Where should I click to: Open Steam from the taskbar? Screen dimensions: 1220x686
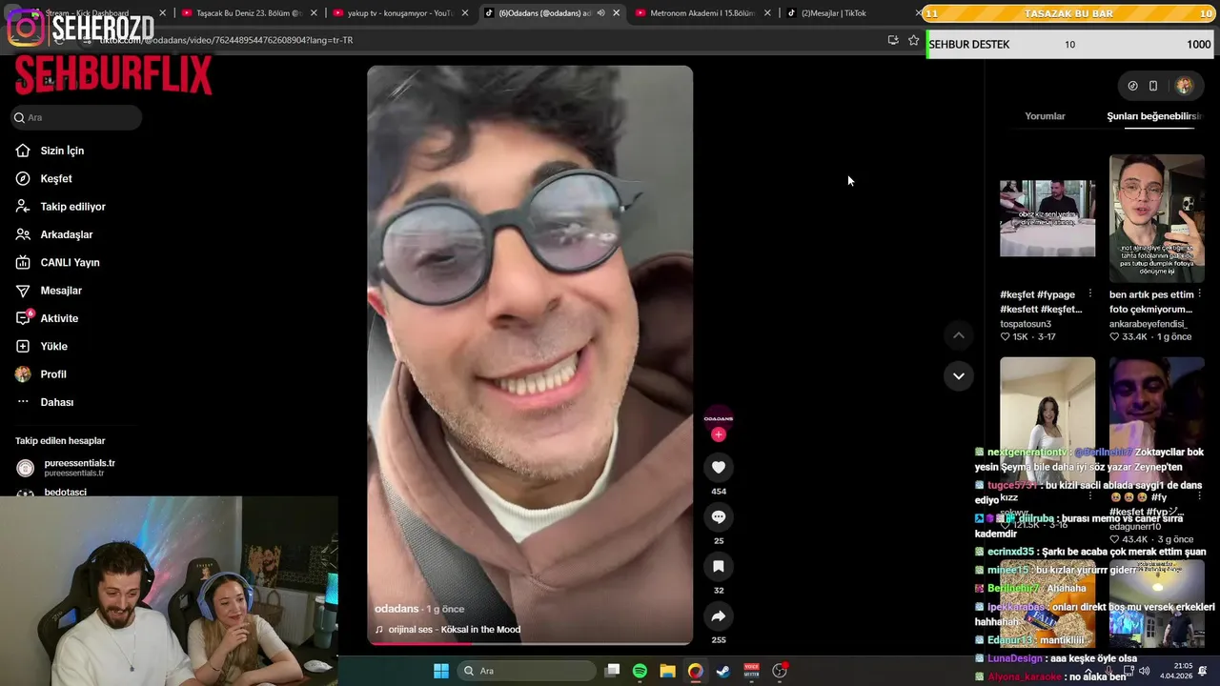pyautogui.click(x=723, y=671)
